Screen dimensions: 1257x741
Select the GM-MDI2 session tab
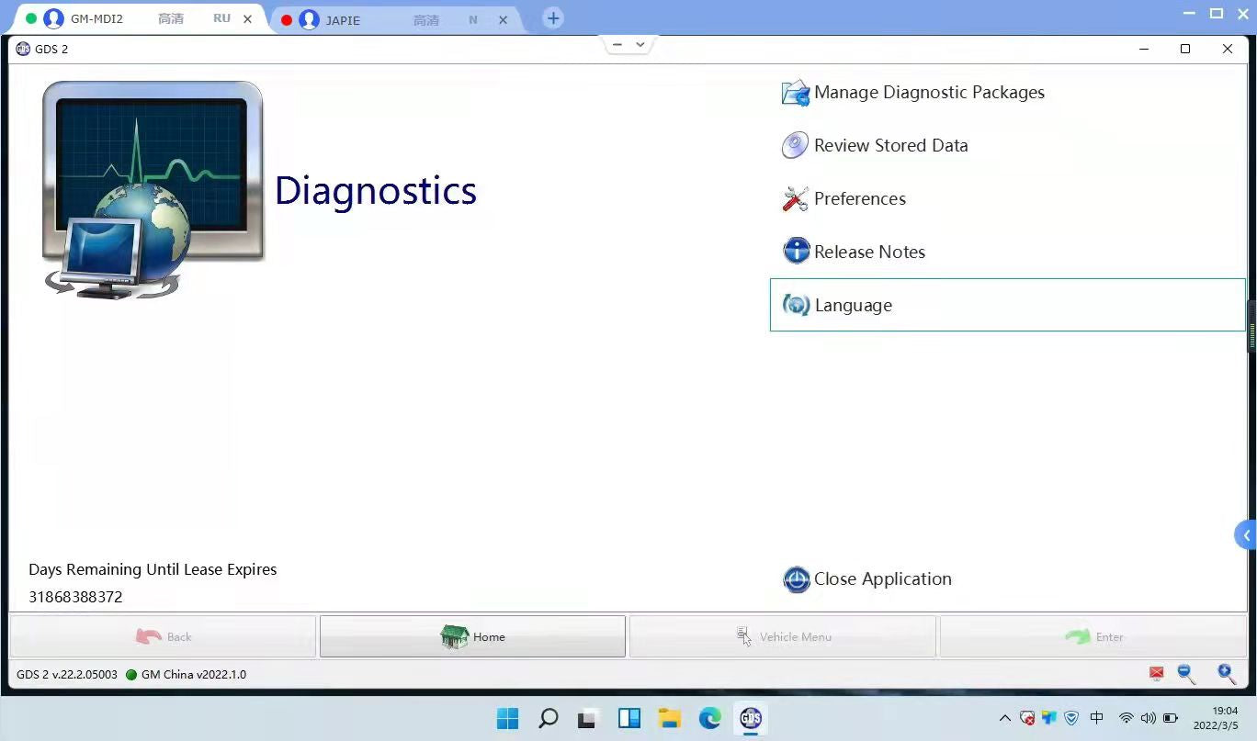point(129,19)
